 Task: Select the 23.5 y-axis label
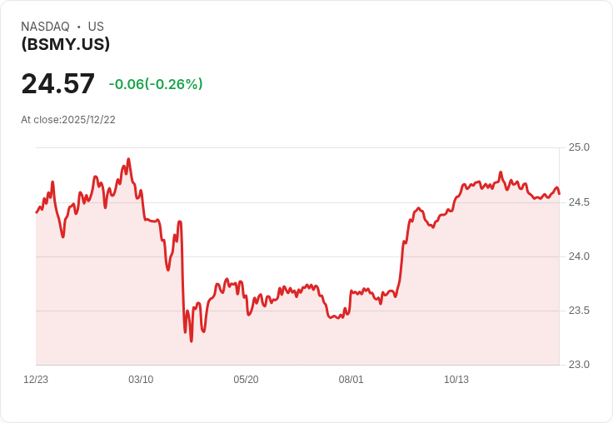(x=579, y=311)
